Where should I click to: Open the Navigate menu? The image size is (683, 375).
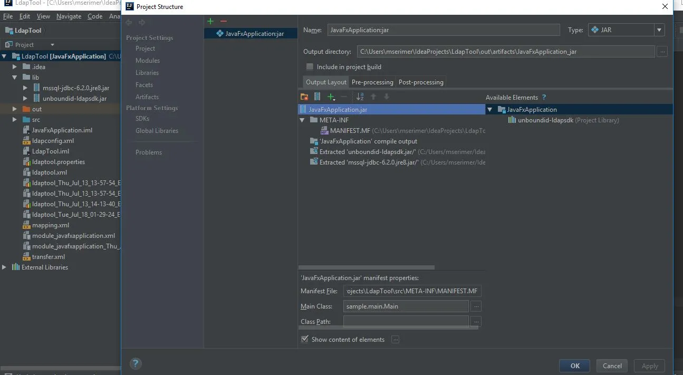click(x=69, y=16)
